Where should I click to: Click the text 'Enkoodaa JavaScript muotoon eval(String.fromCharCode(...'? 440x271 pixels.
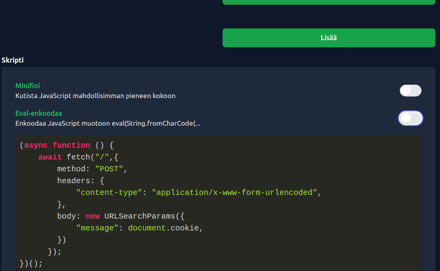pyautogui.click(x=108, y=123)
